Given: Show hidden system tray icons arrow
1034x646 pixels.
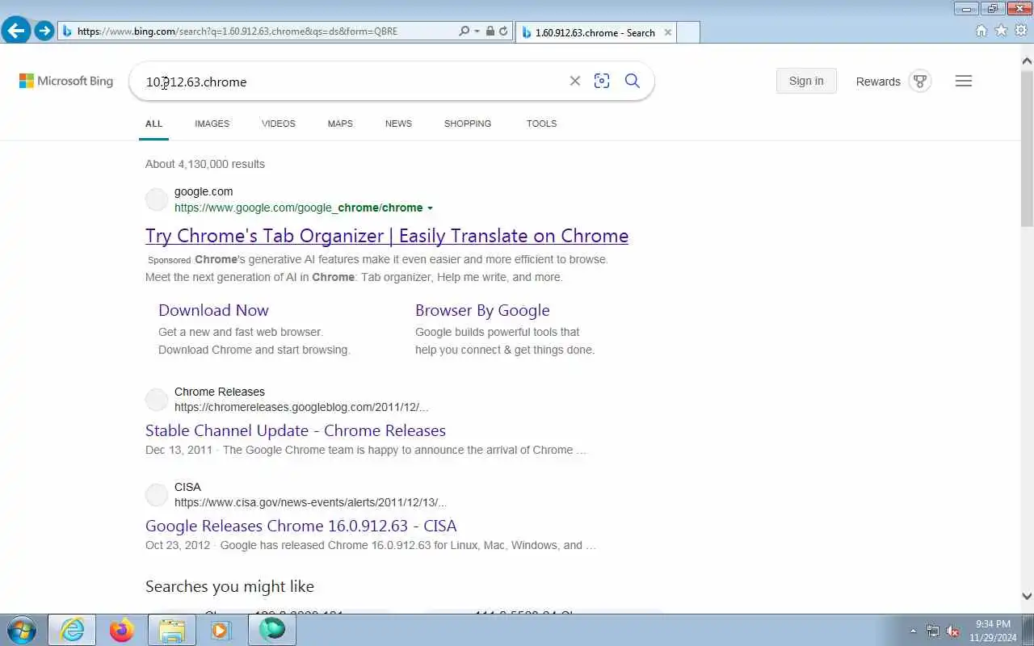Looking at the screenshot, I should [914, 631].
